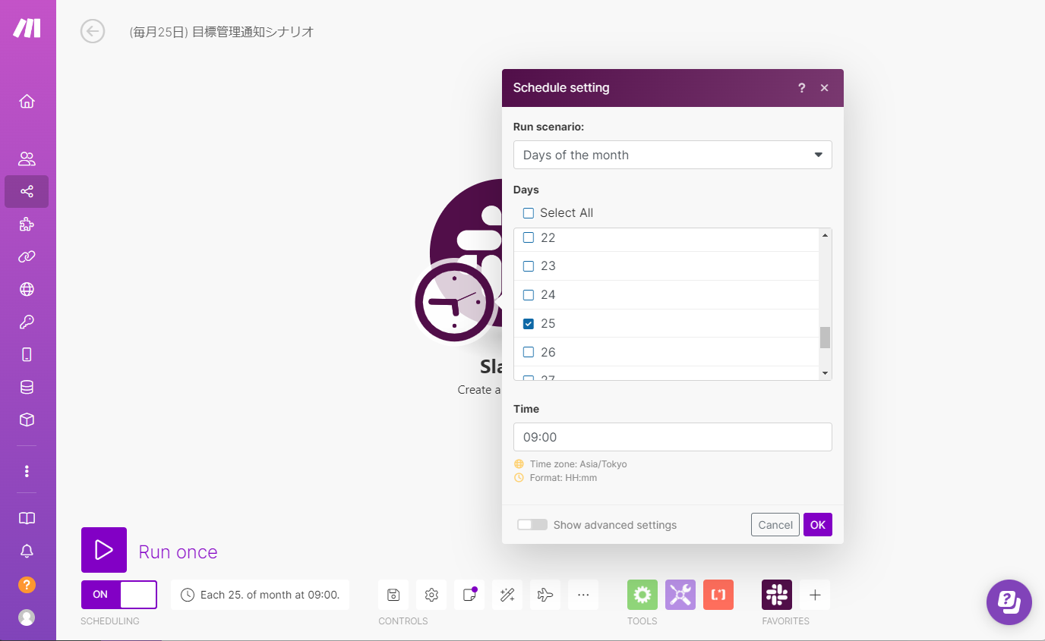The height and width of the screenshot is (641, 1045).
Task: Click the 'Time zone: Asia/Tokyo' text
Action: click(579, 464)
